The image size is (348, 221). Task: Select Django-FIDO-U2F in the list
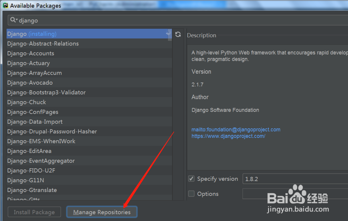pyautogui.click(x=89, y=170)
